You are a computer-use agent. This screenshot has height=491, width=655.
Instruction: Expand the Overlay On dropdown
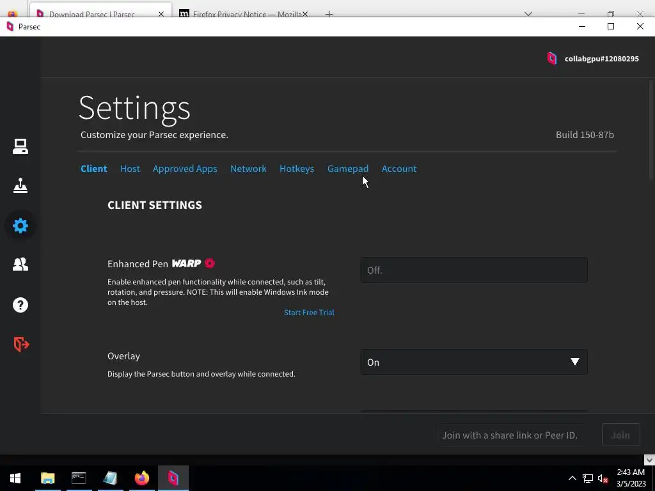(x=474, y=362)
